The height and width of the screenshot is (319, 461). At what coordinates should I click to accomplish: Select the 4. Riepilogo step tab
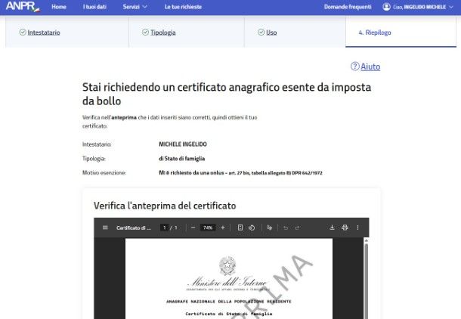click(x=401, y=32)
